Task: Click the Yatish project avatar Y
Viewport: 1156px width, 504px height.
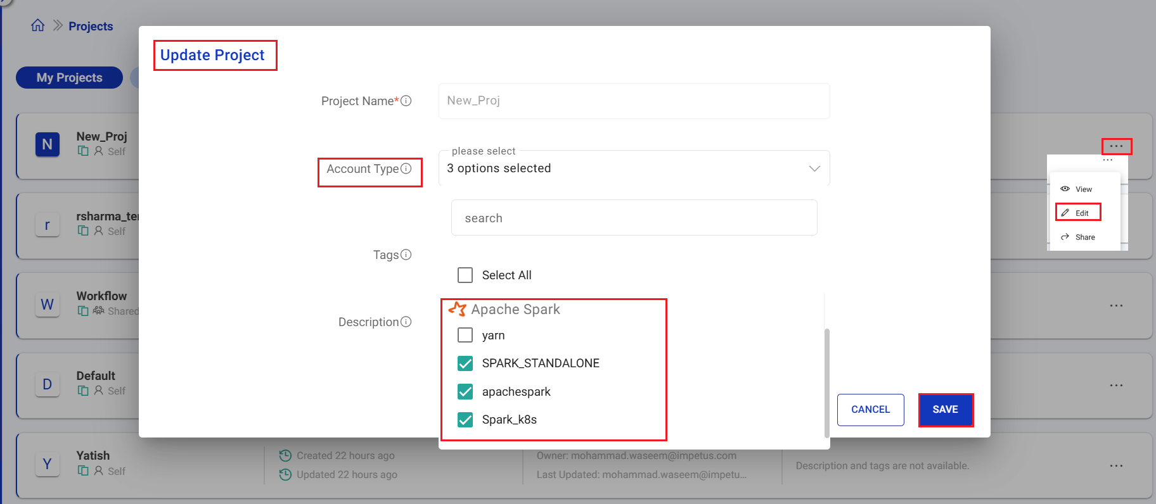Action: (x=48, y=464)
